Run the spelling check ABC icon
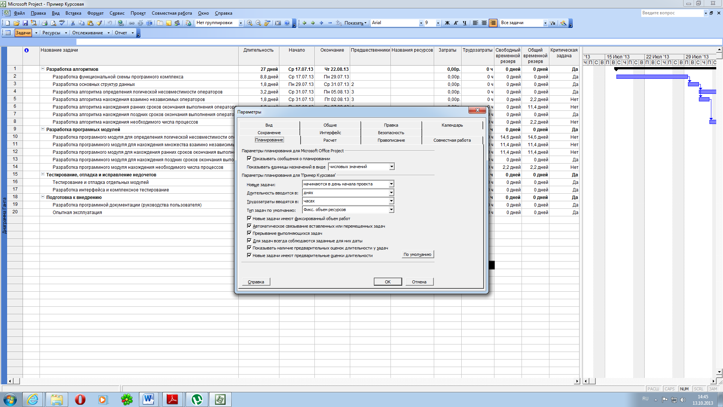The height and width of the screenshot is (407, 723). point(62,23)
